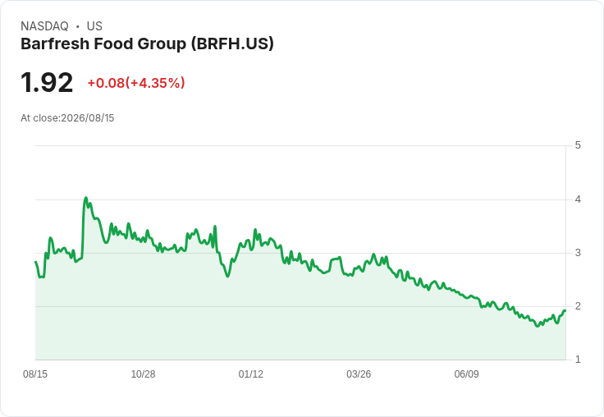Click the US market label
The width and height of the screenshot is (604, 417).
tap(94, 26)
